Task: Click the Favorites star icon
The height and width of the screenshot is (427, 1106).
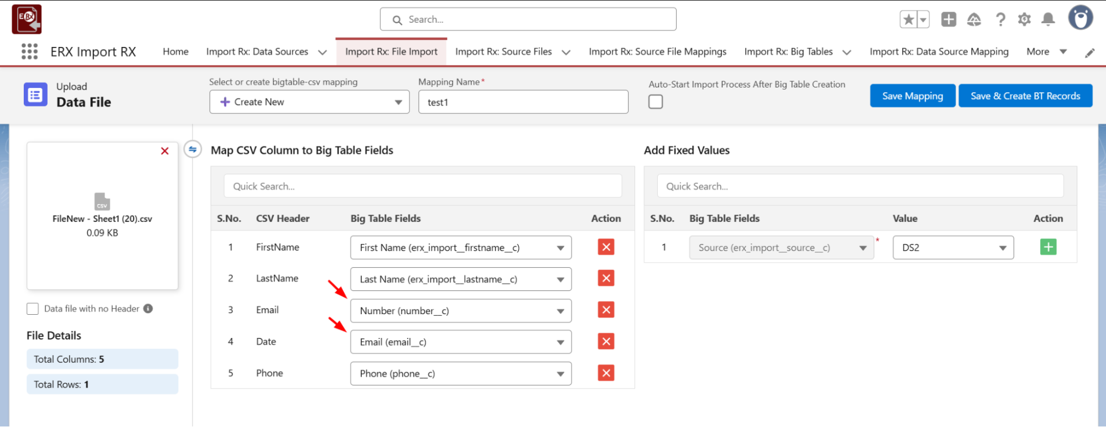Action: (x=908, y=20)
